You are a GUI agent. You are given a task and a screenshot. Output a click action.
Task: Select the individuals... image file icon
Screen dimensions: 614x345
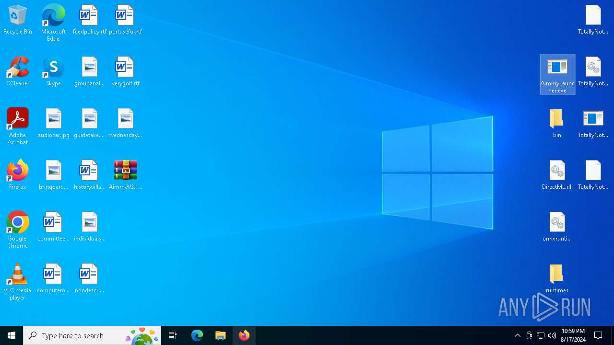click(x=89, y=227)
